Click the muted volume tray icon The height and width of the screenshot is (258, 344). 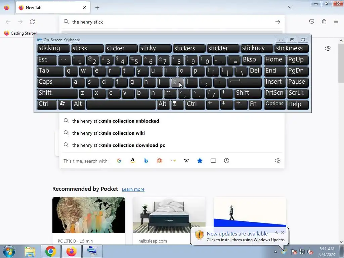click(x=310, y=252)
